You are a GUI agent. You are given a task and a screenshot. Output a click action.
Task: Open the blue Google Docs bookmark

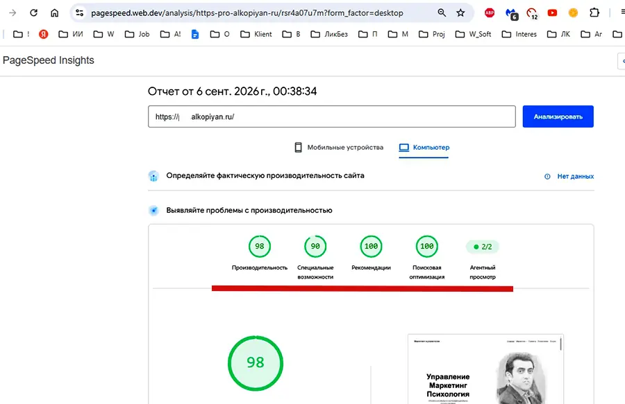[x=195, y=34]
